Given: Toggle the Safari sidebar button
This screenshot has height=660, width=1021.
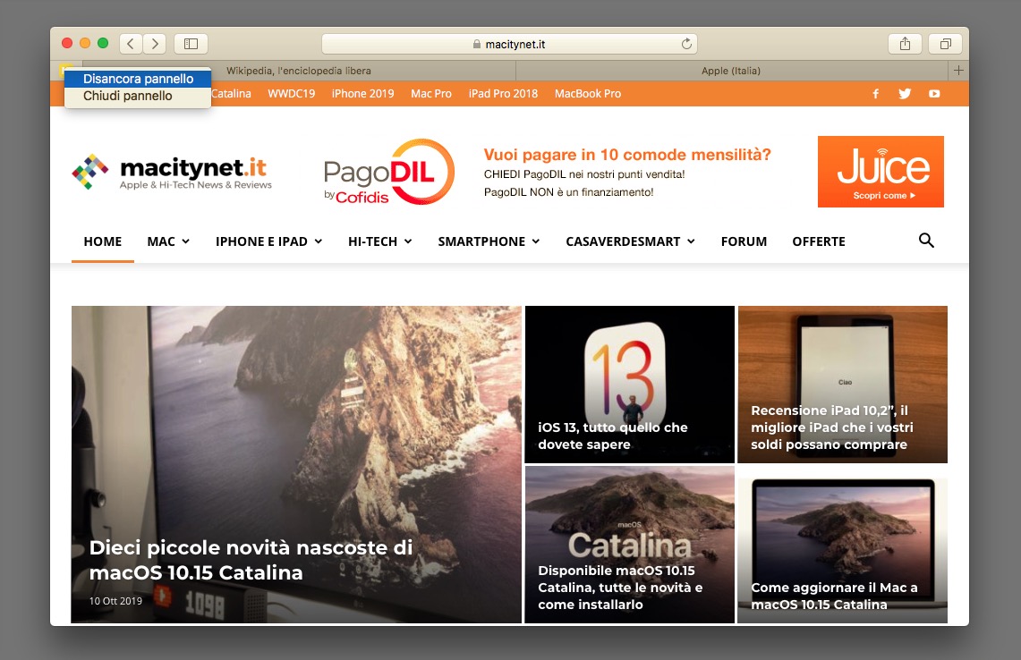Looking at the screenshot, I should tap(191, 44).
